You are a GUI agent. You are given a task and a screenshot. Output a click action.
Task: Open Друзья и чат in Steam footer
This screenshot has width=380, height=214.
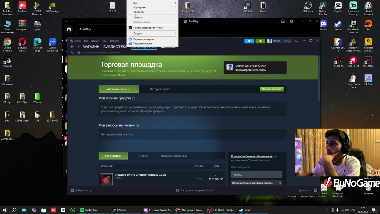308,190
